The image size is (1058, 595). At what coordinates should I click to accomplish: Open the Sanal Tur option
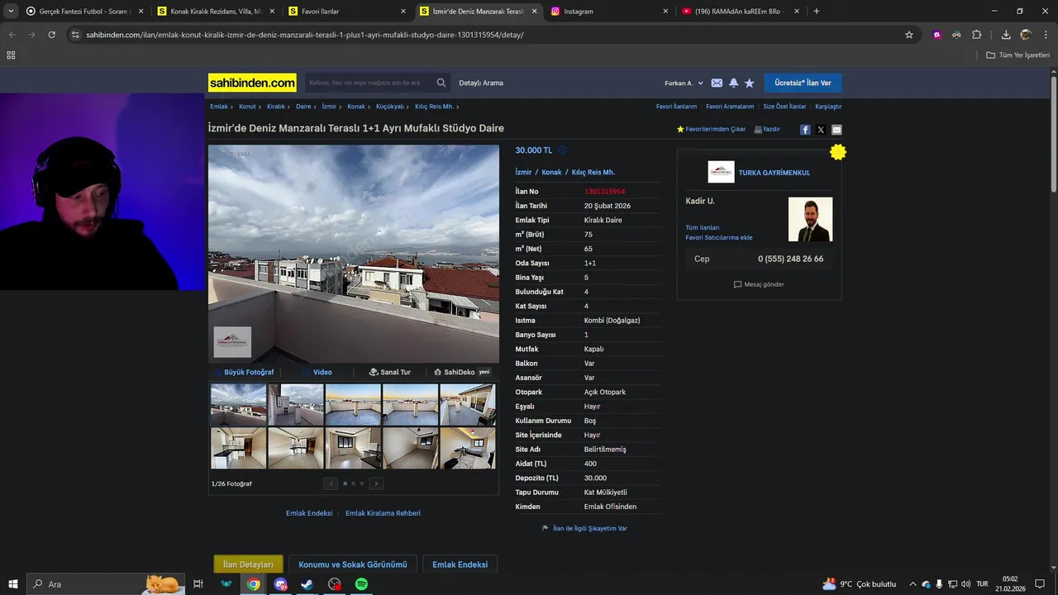point(390,372)
